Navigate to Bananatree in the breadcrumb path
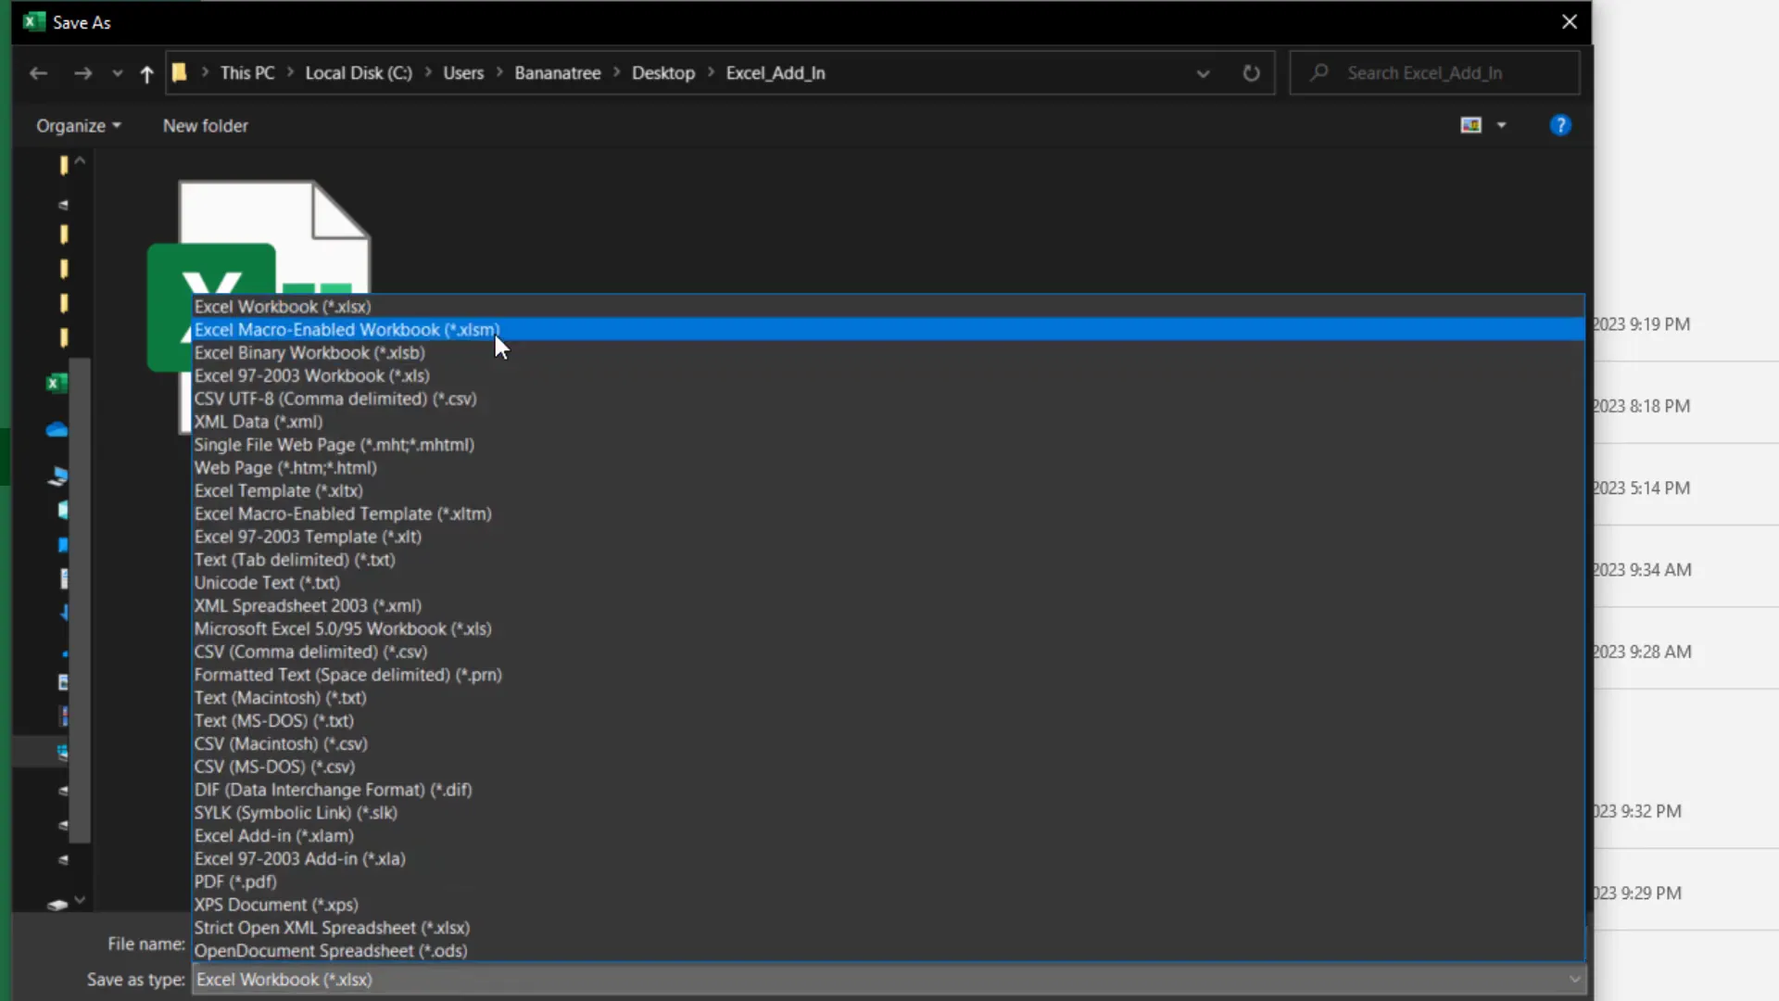 tap(557, 72)
